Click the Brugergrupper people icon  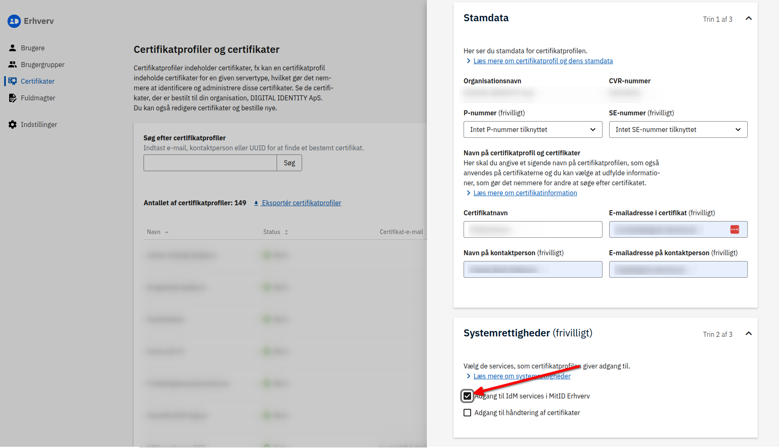tap(13, 65)
